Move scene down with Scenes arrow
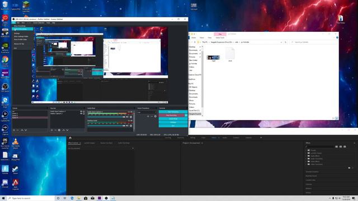This screenshot has width=358, height=201. (26, 130)
